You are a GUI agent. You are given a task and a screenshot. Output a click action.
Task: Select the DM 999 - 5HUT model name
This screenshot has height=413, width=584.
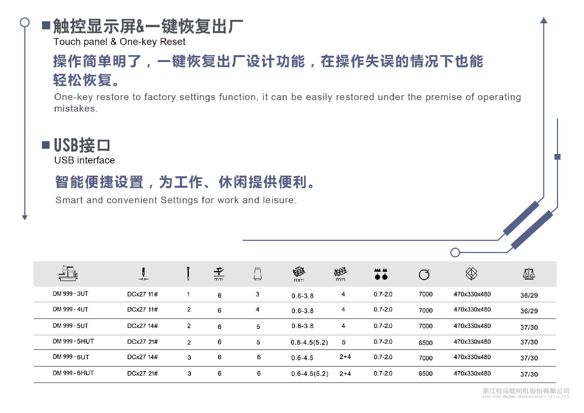click(x=73, y=341)
